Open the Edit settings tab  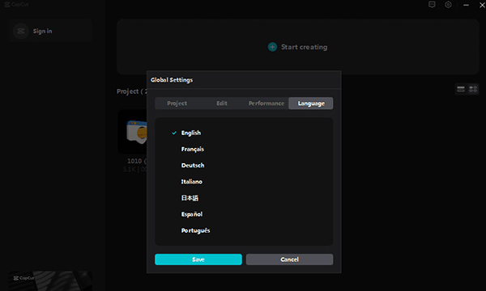(x=222, y=103)
